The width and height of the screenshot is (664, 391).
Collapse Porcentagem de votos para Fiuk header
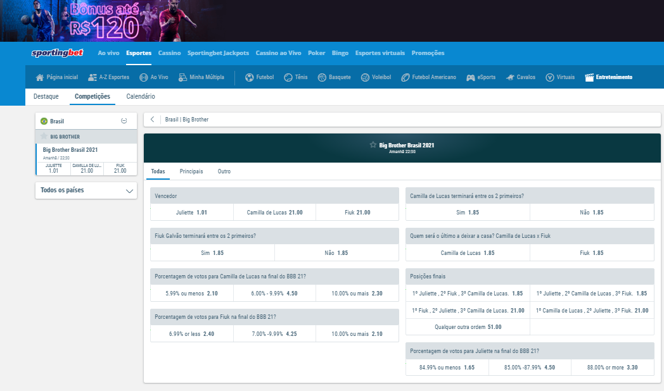pos(274,316)
